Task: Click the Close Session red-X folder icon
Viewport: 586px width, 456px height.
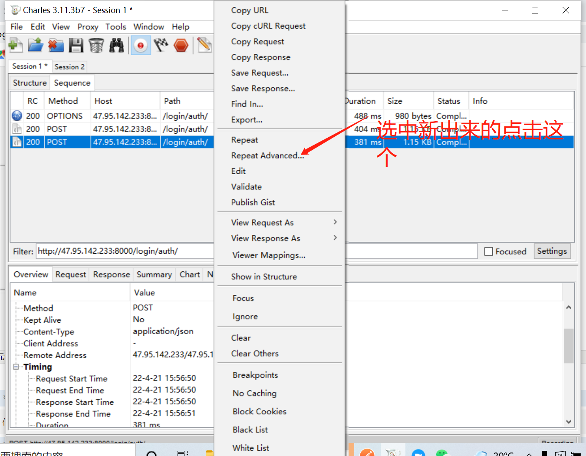Action: pyautogui.click(x=56, y=45)
